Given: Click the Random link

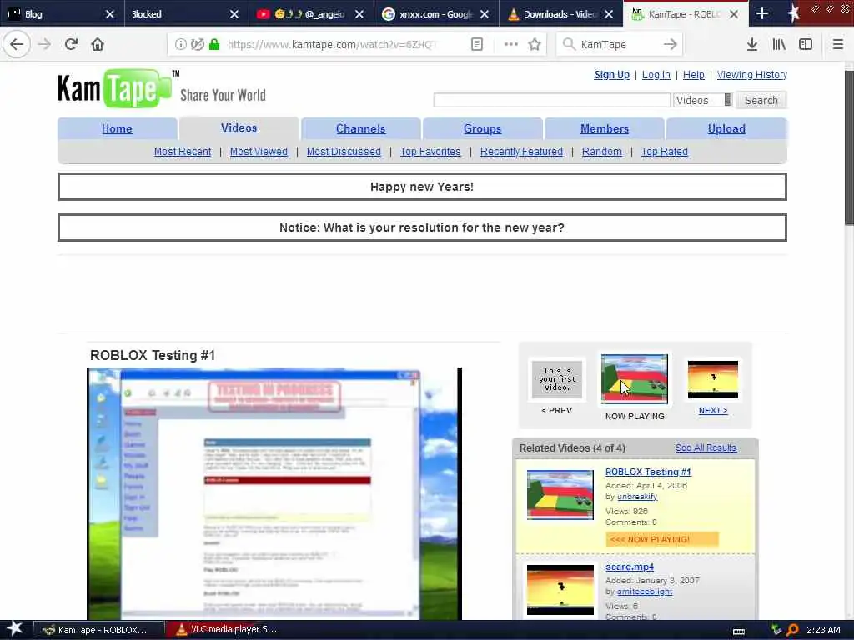Looking at the screenshot, I should 602,152.
